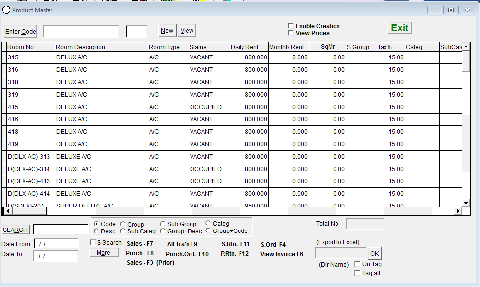Click into the Enter Code field
This screenshot has height=287, width=480.
click(x=82, y=31)
